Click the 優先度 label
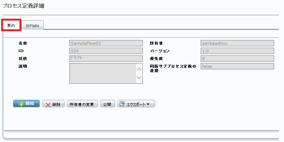 [x=156, y=59]
